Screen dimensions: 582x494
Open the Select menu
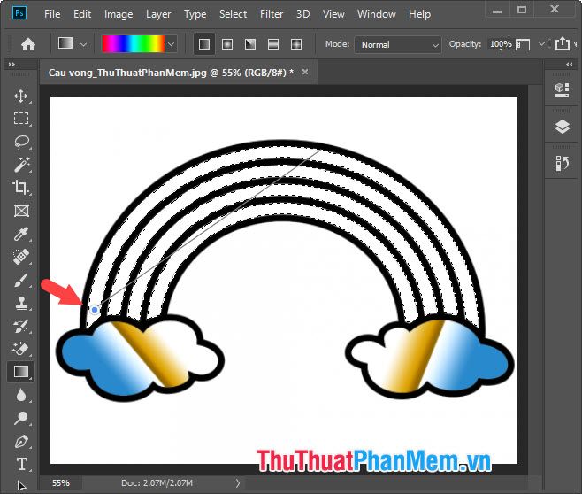(233, 14)
